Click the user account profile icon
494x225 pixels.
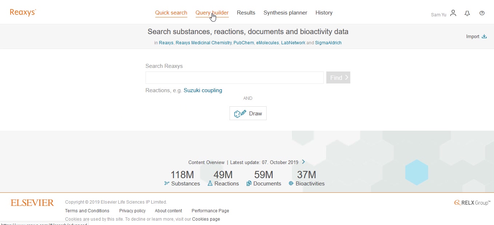[453, 13]
